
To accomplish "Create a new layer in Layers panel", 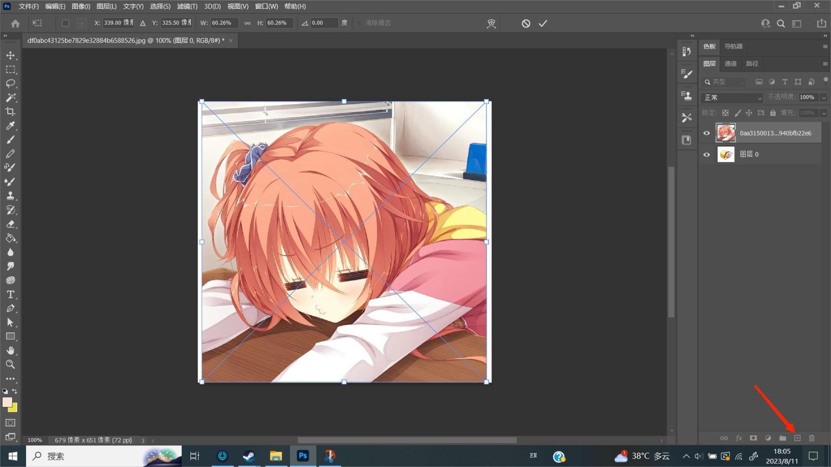I will coord(797,438).
